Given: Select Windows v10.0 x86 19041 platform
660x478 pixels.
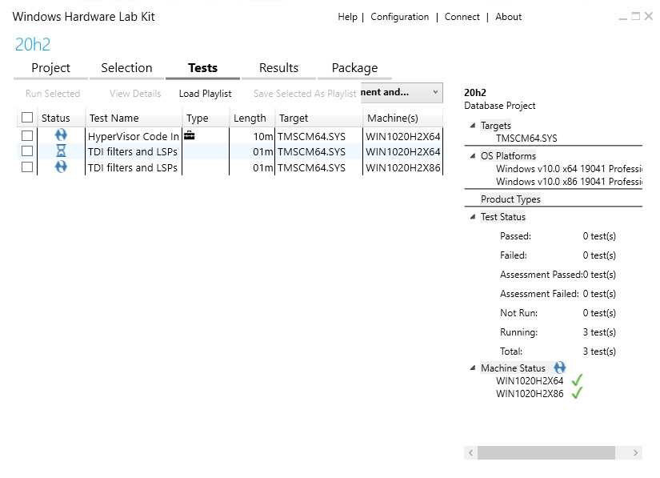Looking at the screenshot, I should [569, 182].
